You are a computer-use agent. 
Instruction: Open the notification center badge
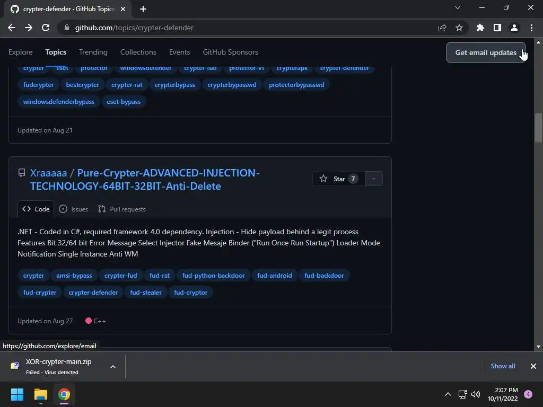point(528,394)
